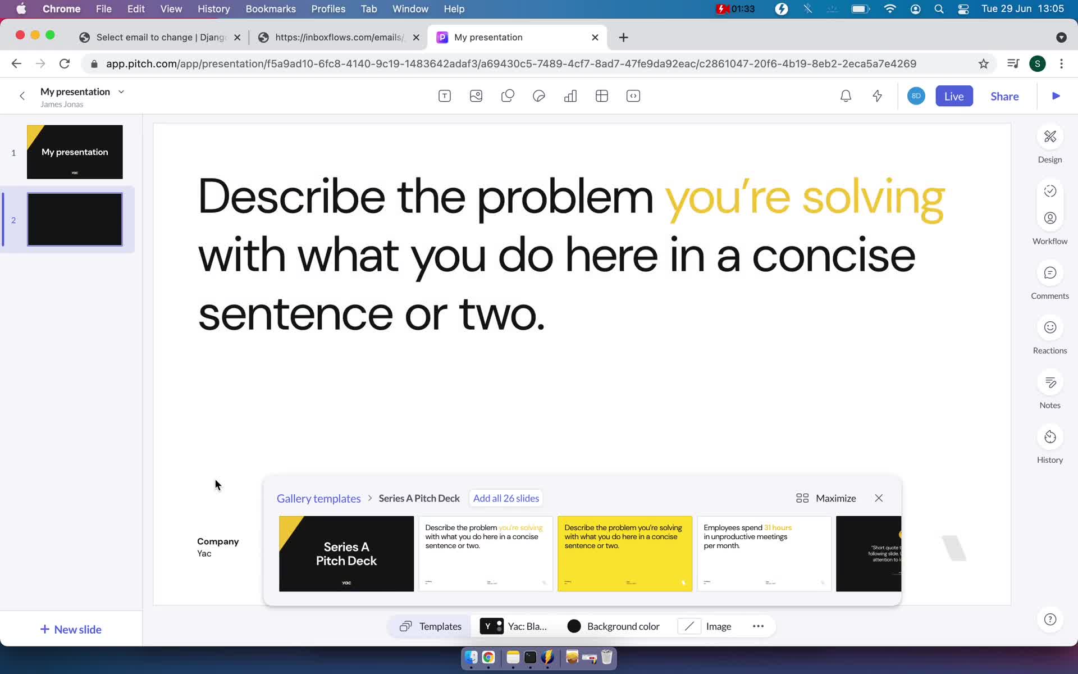The image size is (1078, 674).
Task: Click the AI assistant lightning bolt icon
Action: click(876, 95)
